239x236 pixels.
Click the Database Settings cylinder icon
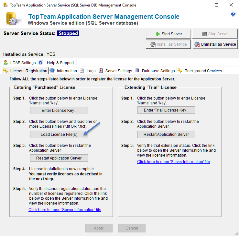coord(137,70)
